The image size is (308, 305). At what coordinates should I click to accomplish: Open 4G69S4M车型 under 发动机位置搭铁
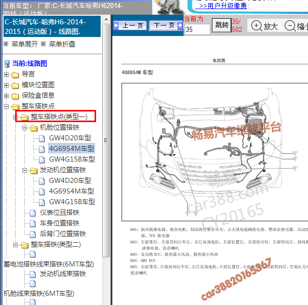tap(71, 191)
